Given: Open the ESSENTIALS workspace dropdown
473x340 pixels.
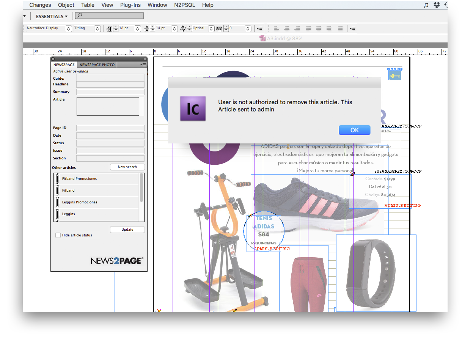Looking at the screenshot, I should coord(52,16).
